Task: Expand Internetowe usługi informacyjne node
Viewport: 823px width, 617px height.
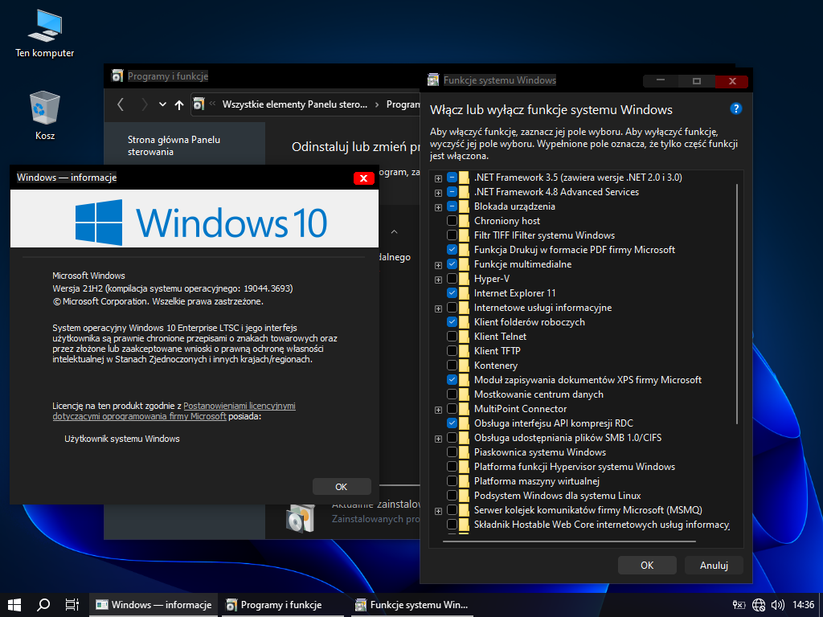Action: coord(438,308)
